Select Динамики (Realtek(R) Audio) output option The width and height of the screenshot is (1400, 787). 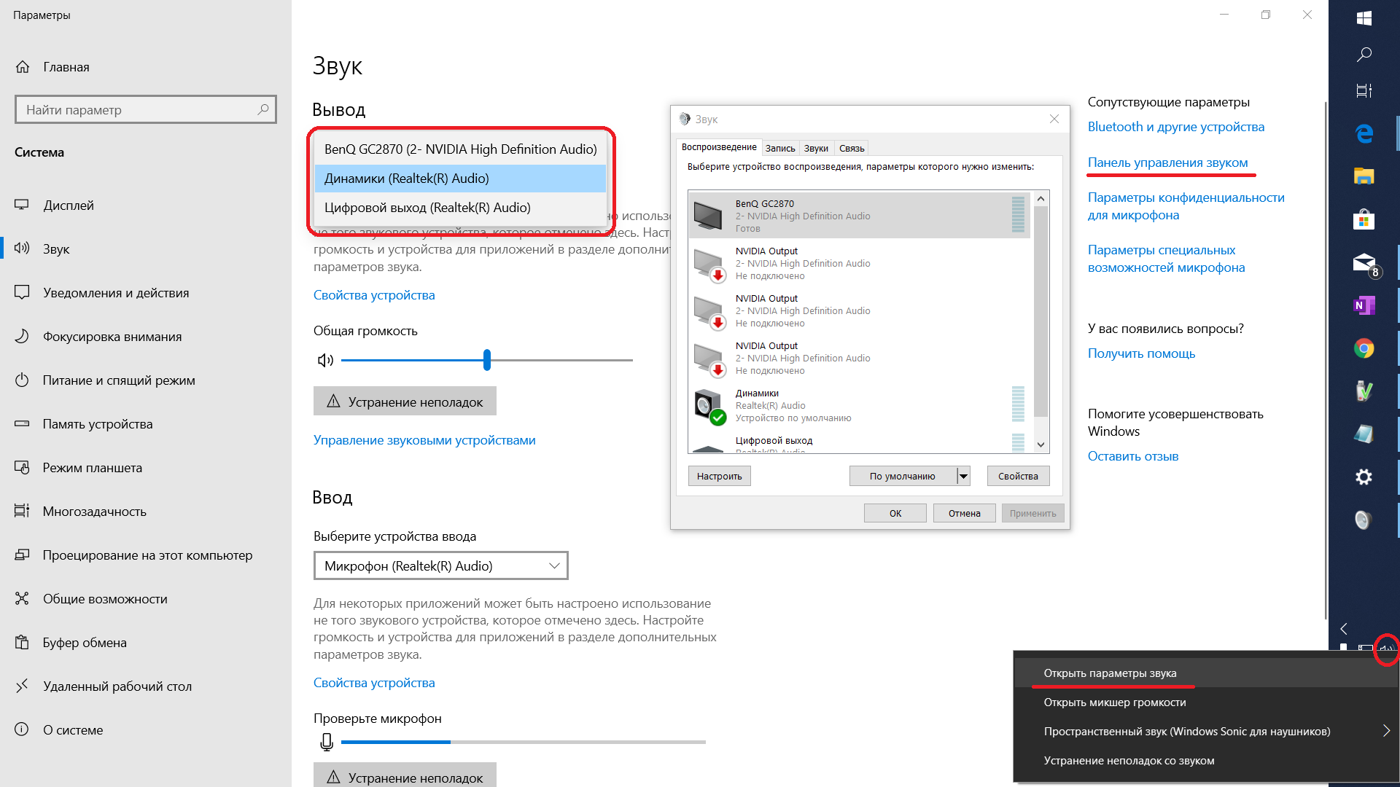click(460, 179)
